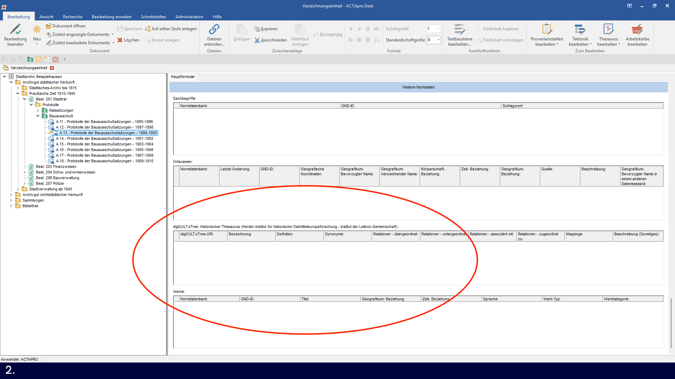This screenshot has width=675, height=379.
Task: Select A 14 - Protokolle 1901-1902 entry
Action: pos(104,138)
